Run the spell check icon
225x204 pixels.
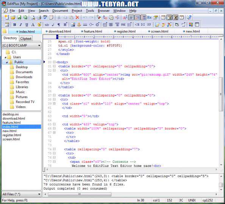pyautogui.click(x=45, y=17)
